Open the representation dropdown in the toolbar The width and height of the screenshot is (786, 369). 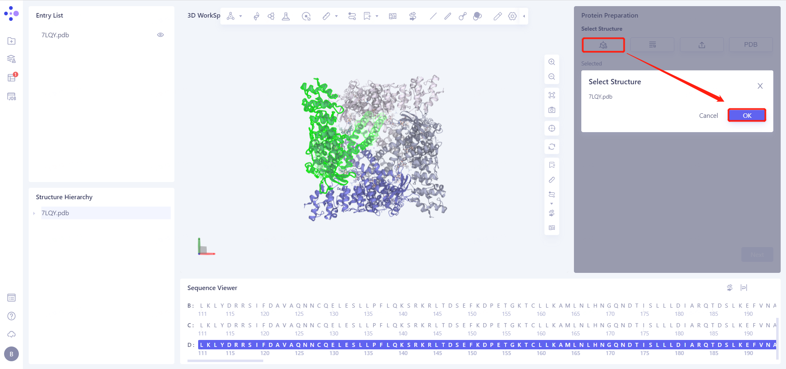(x=240, y=16)
